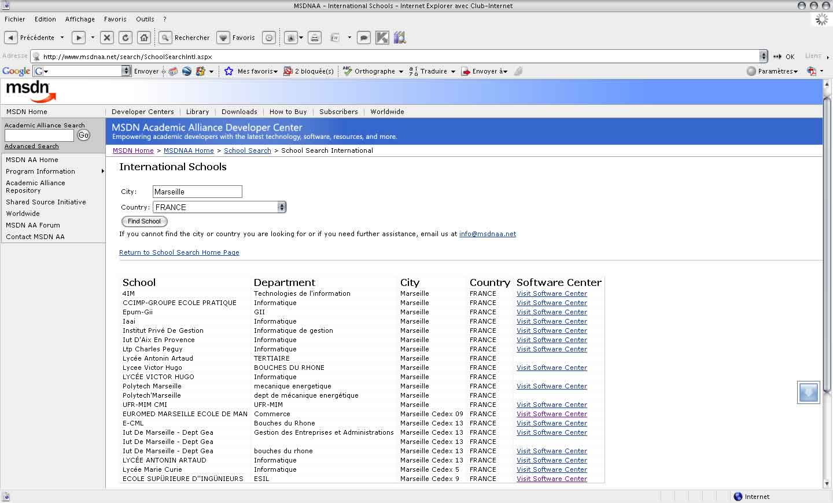
Task: Open the Affichage menu
Action: (80, 19)
